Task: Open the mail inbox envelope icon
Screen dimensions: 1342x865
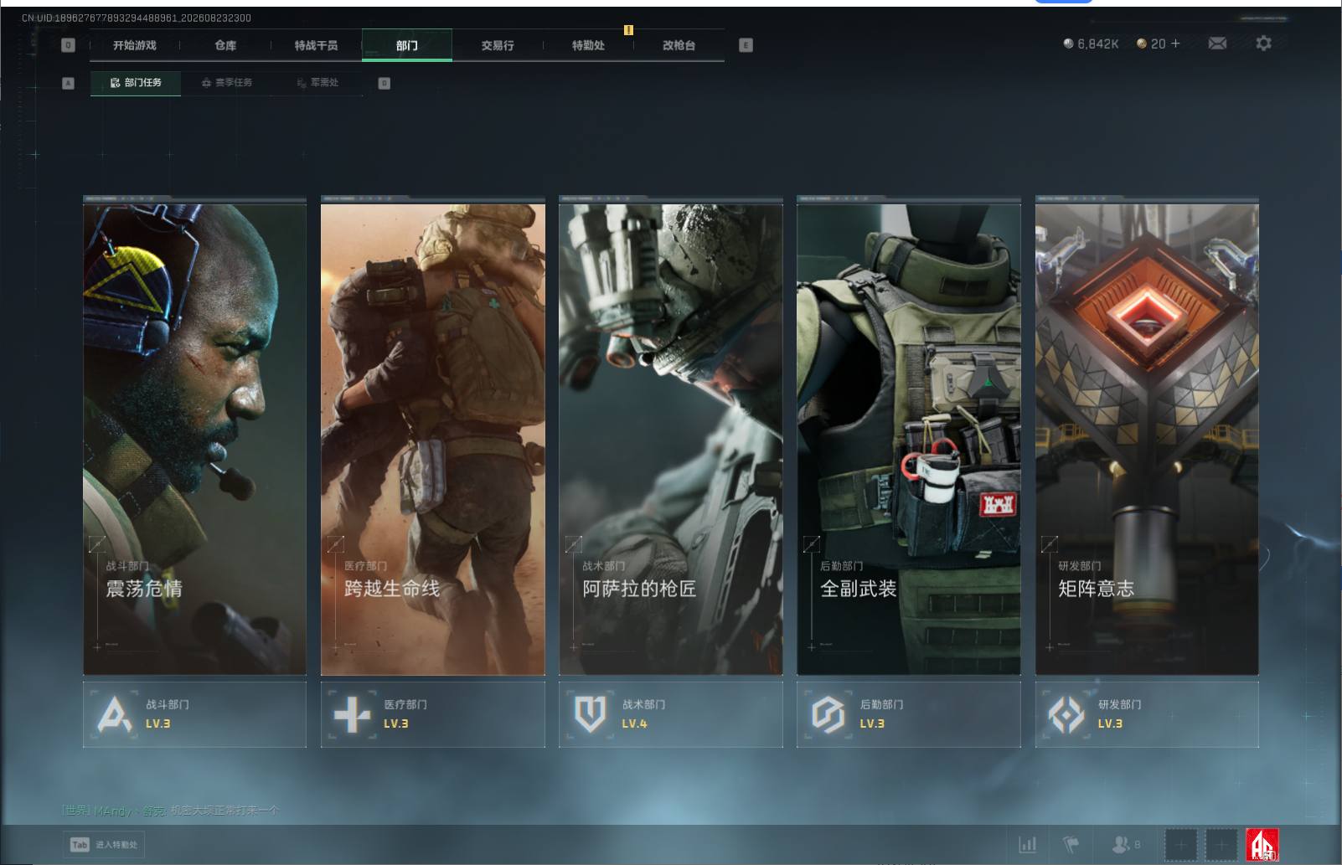Action: click(x=1217, y=44)
